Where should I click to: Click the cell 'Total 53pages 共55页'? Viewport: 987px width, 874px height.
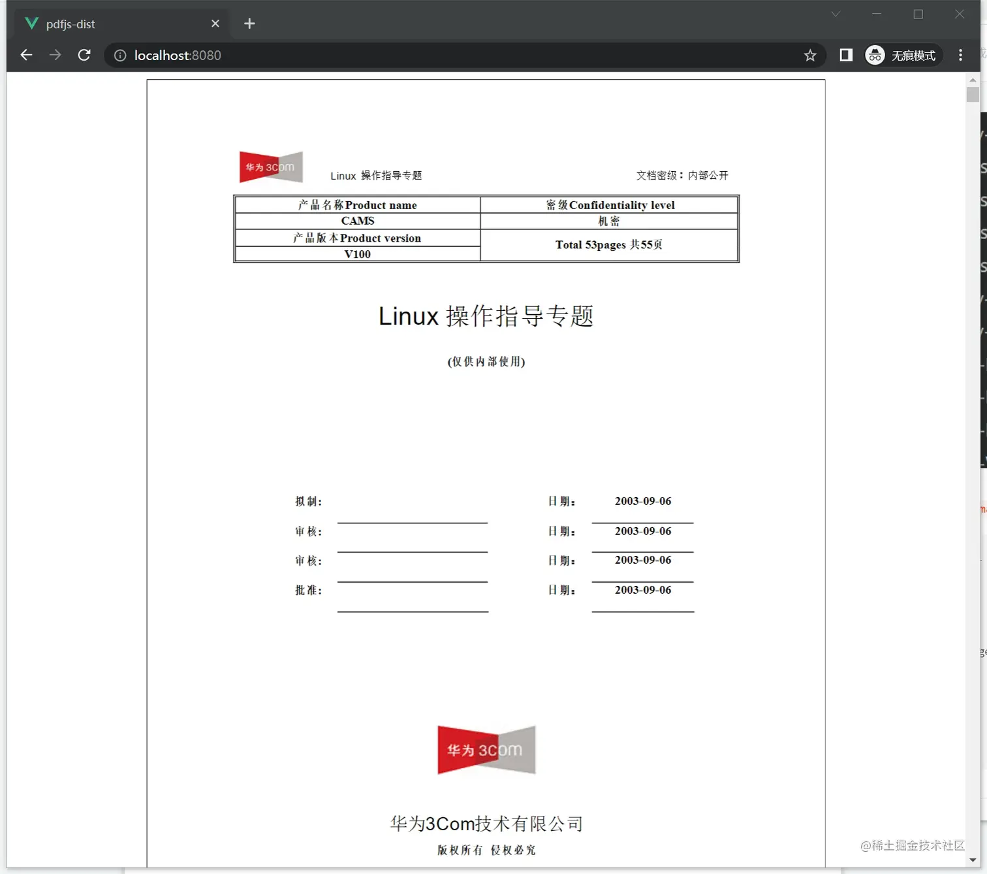point(610,245)
